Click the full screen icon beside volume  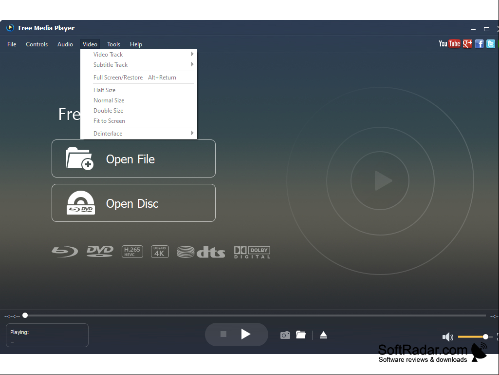tap(498, 337)
